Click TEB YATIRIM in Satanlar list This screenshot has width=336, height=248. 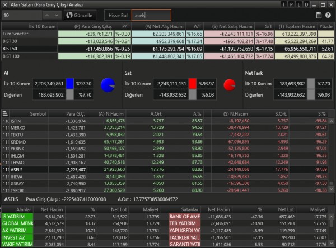184,223
